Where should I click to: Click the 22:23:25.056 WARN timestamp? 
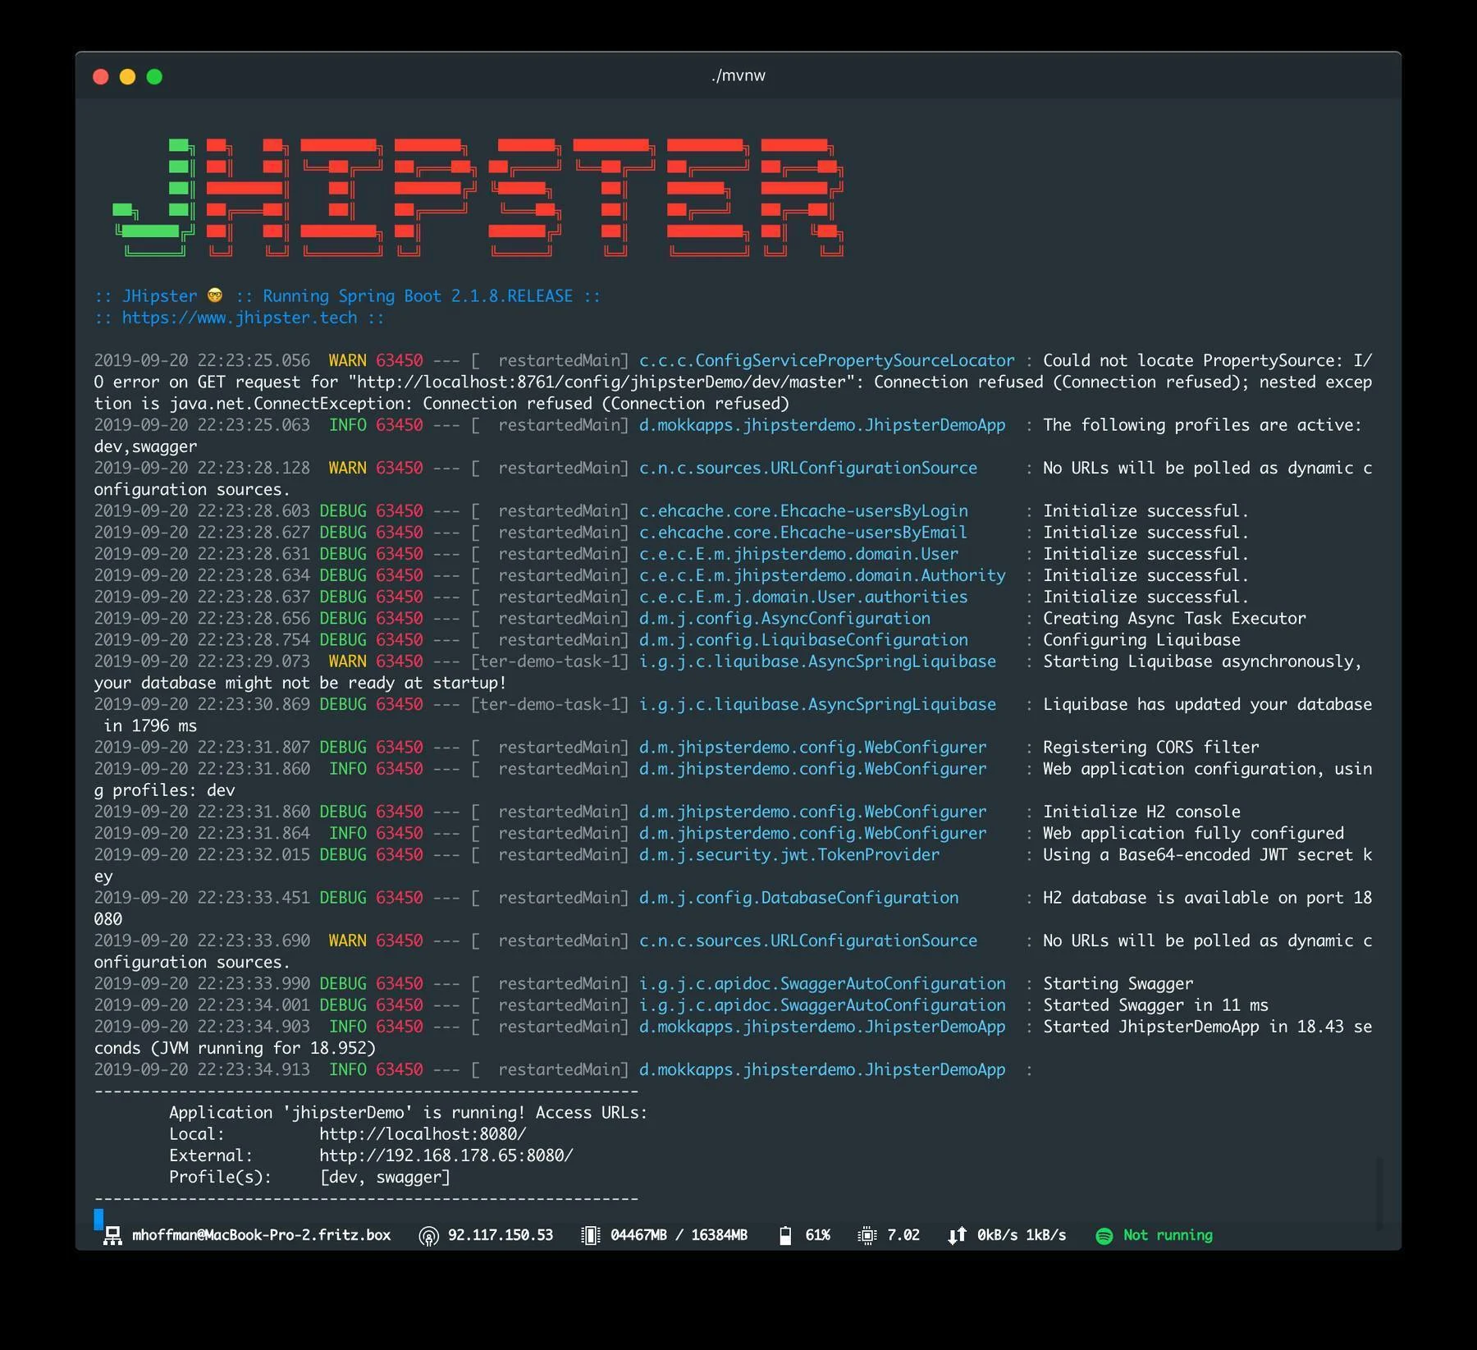point(202,360)
